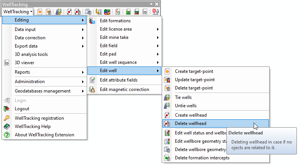
Task: Click Delete wellhead icon in toolbar
Action: pyautogui.click(x=78, y=12)
